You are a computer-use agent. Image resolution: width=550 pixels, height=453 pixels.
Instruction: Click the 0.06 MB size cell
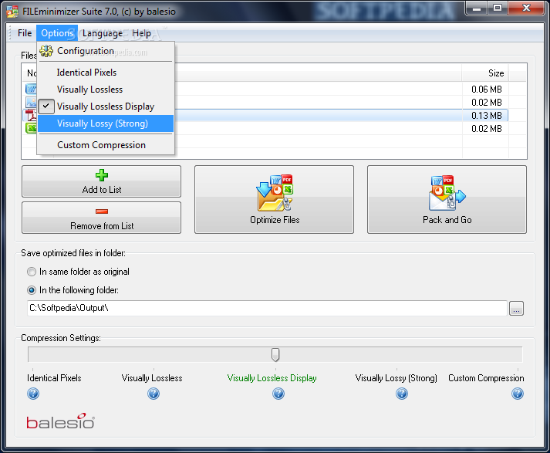click(x=486, y=89)
